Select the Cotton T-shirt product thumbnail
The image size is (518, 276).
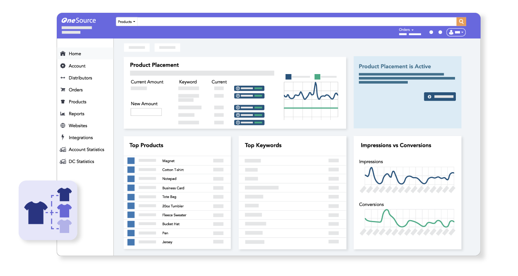(131, 170)
